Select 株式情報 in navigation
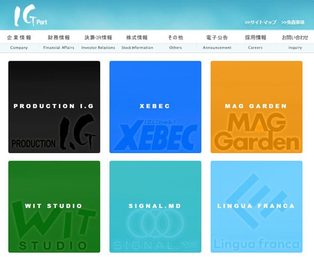The height and width of the screenshot is (260, 314). point(137,37)
